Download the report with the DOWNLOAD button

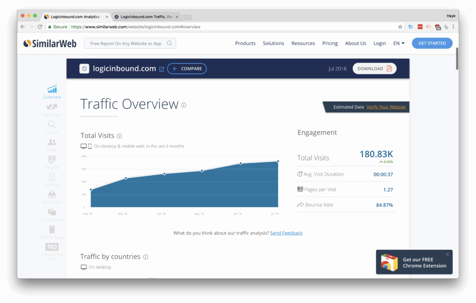375,69
